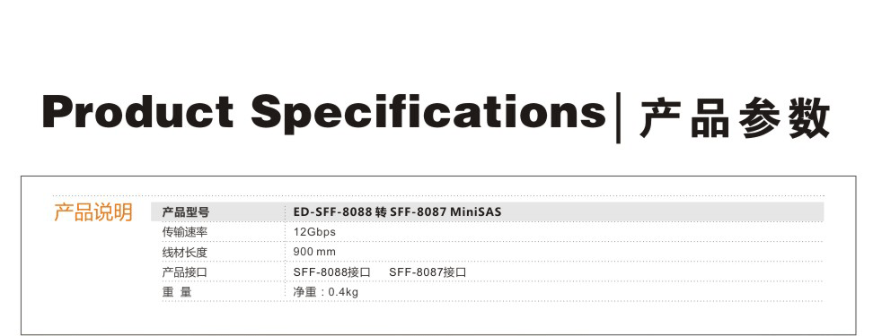Click the word Product in heading

[x=138, y=112]
